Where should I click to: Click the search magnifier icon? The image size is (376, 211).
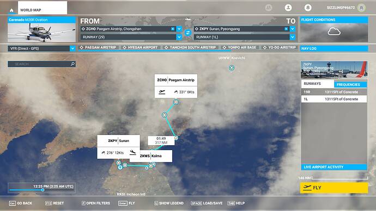coord(72,64)
